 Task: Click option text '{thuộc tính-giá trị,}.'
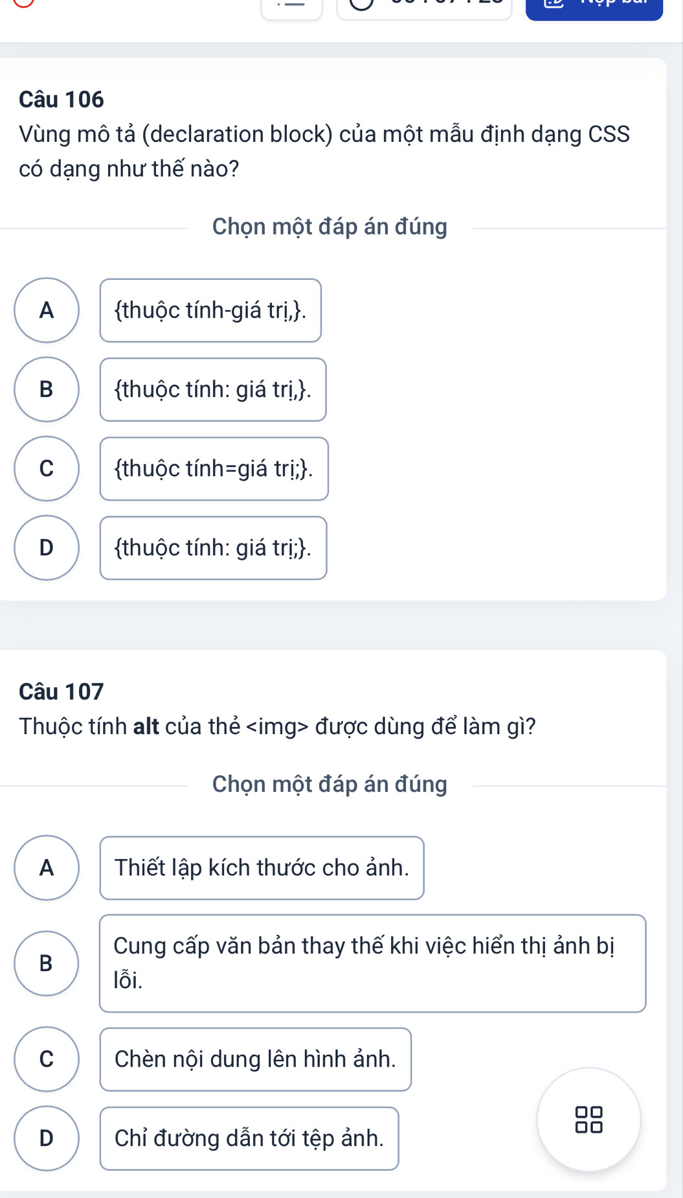click(210, 311)
